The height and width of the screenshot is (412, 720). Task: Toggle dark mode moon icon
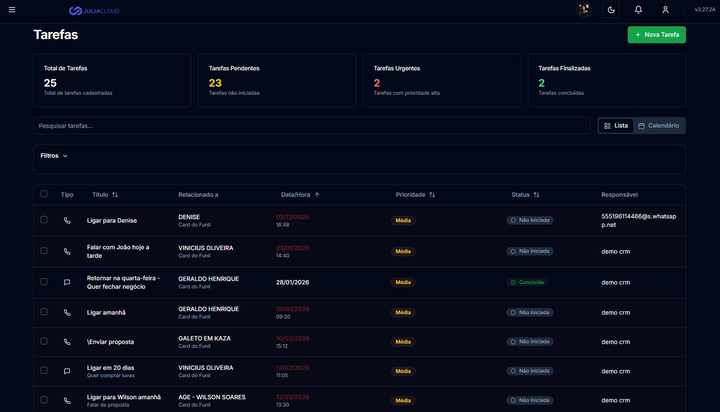[611, 10]
